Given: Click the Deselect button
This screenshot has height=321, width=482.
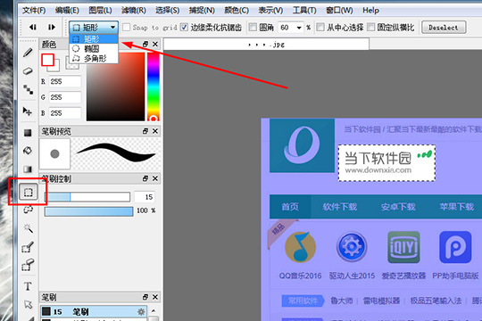Looking at the screenshot, I should coord(444,28).
